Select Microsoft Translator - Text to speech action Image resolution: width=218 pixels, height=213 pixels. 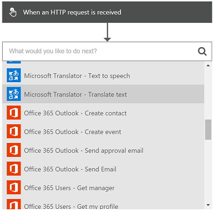tap(103, 75)
